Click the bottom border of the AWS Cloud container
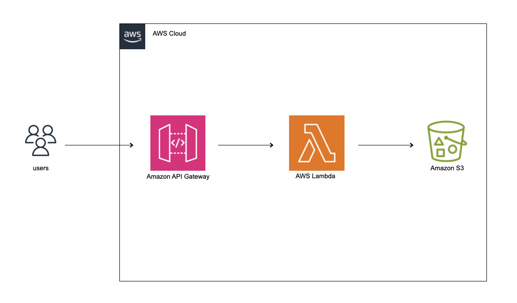 [x=303, y=281]
